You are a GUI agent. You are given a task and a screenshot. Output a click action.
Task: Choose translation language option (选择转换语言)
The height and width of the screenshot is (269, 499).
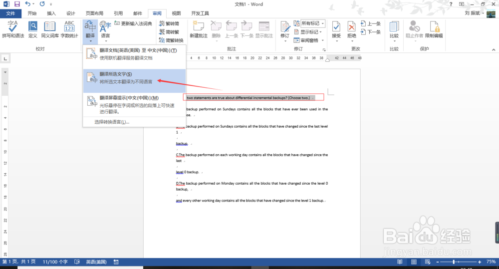point(112,122)
